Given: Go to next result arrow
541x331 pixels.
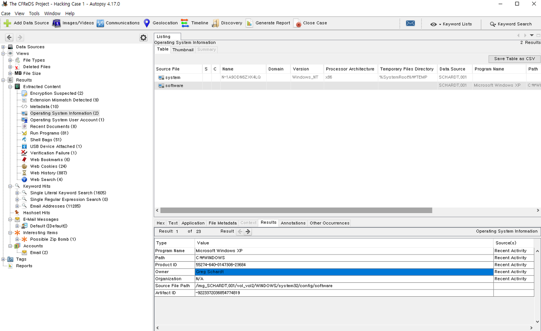Looking at the screenshot, I should (248, 232).
